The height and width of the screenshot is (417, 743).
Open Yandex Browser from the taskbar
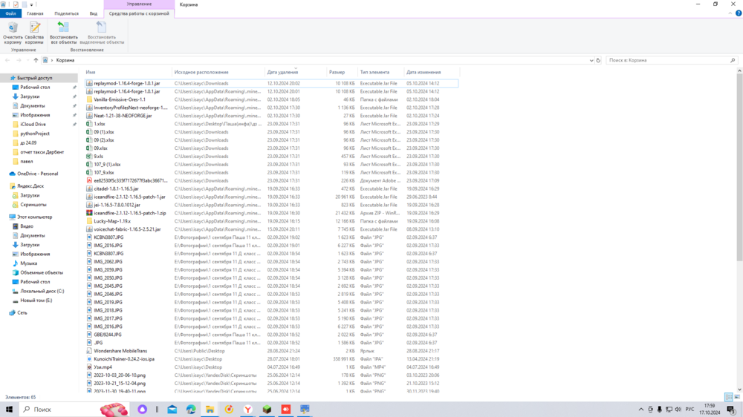pyautogui.click(x=248, y=410)
